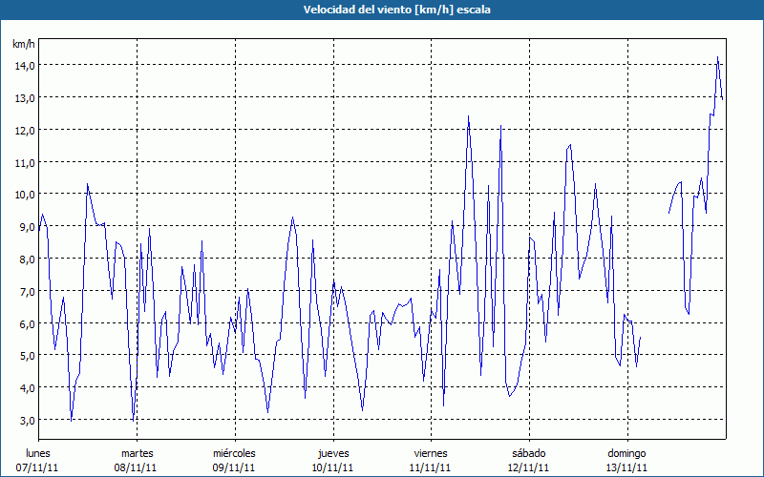The height and width of the screenshot is (477, 764).
Task: Select the 12,0 y-axis label
Action: coord(24,130)
